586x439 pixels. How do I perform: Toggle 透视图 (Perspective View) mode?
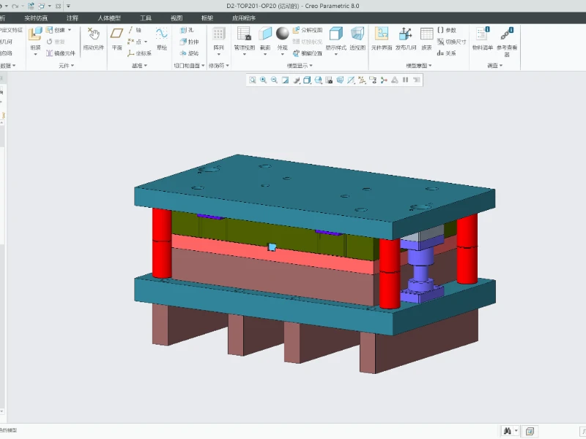(357, 38)
